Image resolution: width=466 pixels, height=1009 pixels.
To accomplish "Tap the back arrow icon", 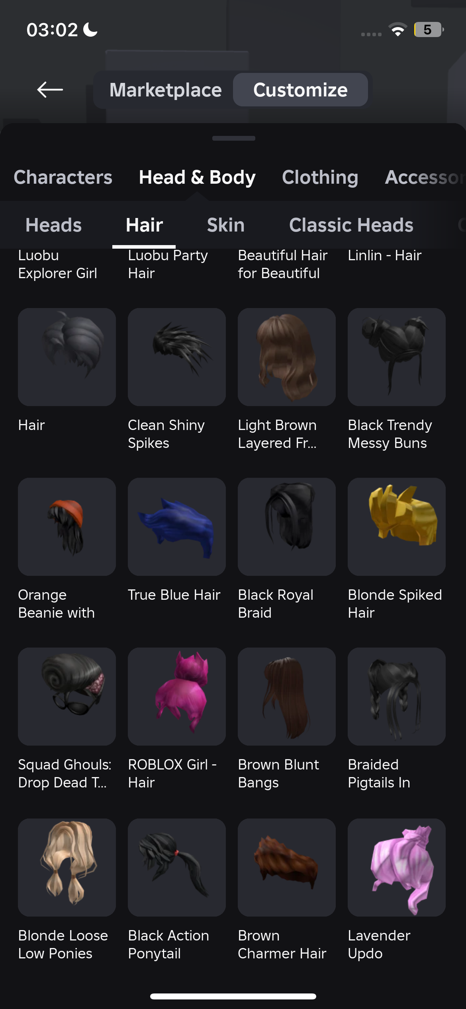I will 50,90.
